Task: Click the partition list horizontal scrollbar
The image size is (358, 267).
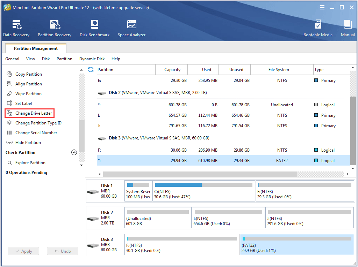Action: pyautogui.click(x=200, y=174)
